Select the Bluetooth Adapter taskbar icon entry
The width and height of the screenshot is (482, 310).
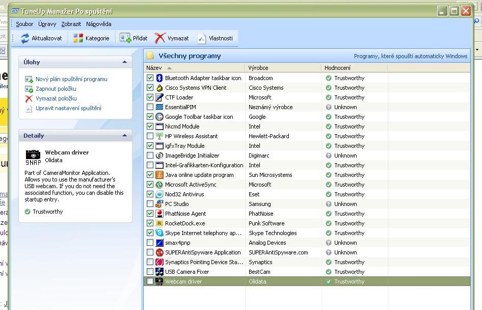click(203, 78)
